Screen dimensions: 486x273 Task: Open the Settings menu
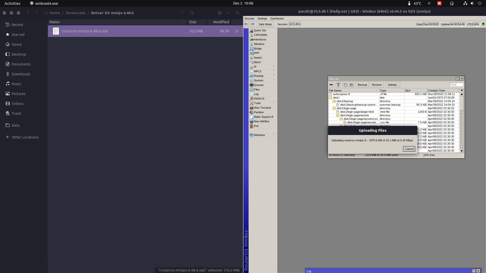262,18
